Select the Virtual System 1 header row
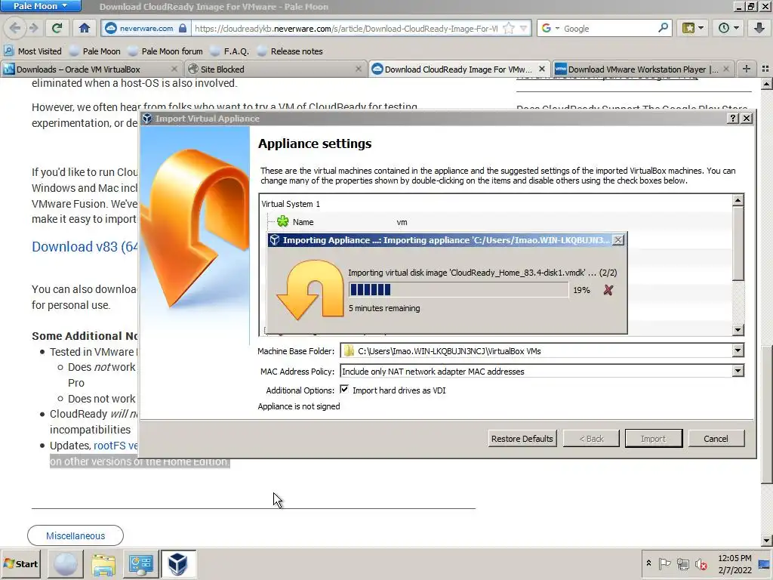The height and width of the screenshot is (580, 773). click(x=497, y=204)
